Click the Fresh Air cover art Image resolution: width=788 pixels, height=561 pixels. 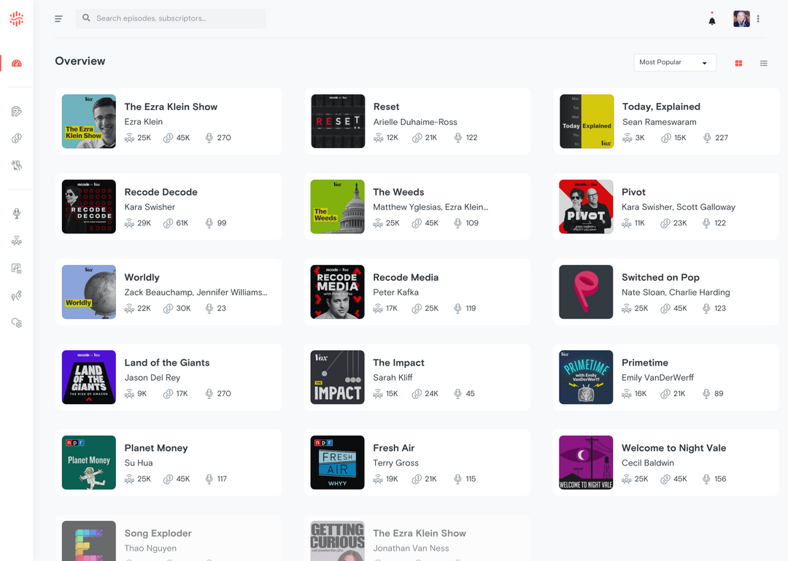coord(337,463)
